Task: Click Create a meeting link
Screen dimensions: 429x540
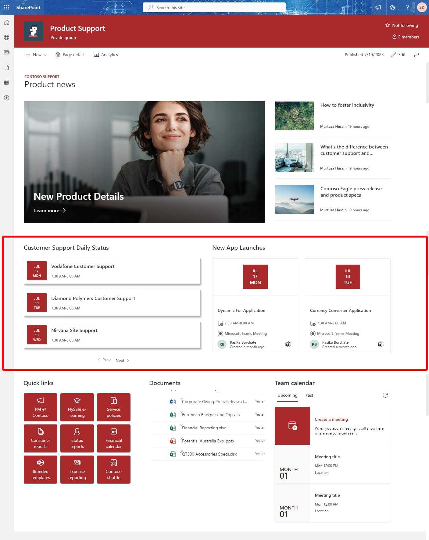Action: tap(331, 419)
